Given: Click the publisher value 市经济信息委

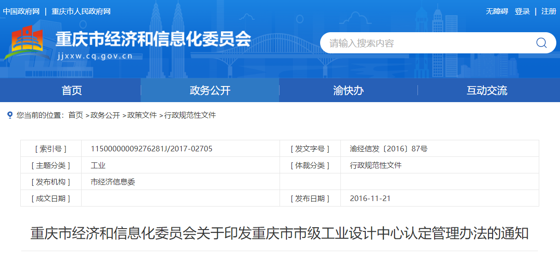Looking at the screenshot, I should [x=113, y=182].
